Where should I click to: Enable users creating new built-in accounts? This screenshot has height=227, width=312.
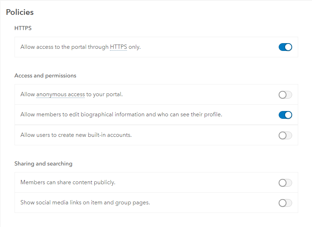click(285, 135)
